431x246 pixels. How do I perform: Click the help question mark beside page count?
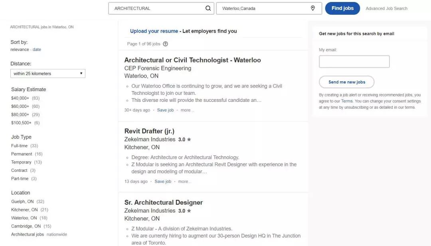click(x=166, y=44)
